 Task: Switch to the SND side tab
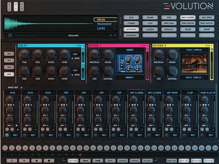point(9,74)
